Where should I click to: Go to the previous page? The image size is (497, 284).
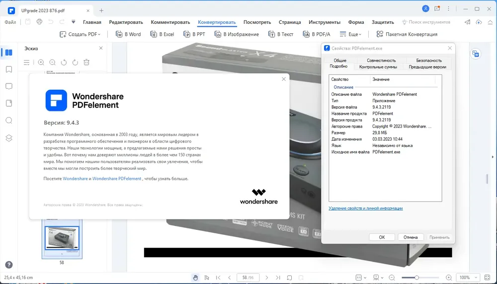click(x=230, y=278)
